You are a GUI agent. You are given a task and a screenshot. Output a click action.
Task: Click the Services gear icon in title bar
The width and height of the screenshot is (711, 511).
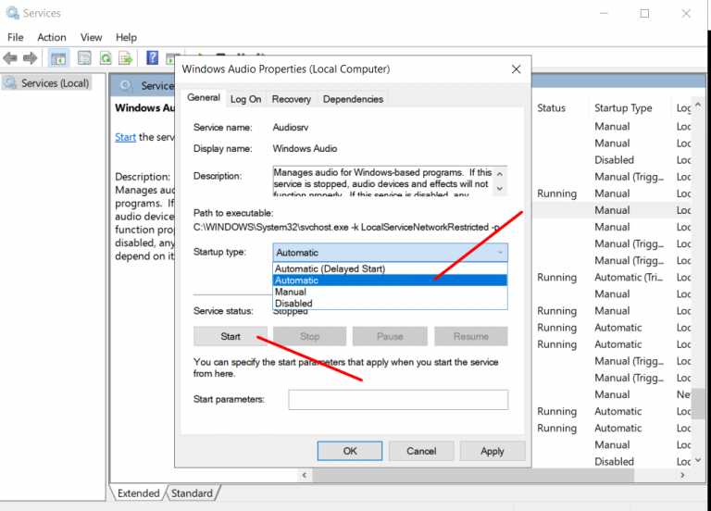pos(12,13)
